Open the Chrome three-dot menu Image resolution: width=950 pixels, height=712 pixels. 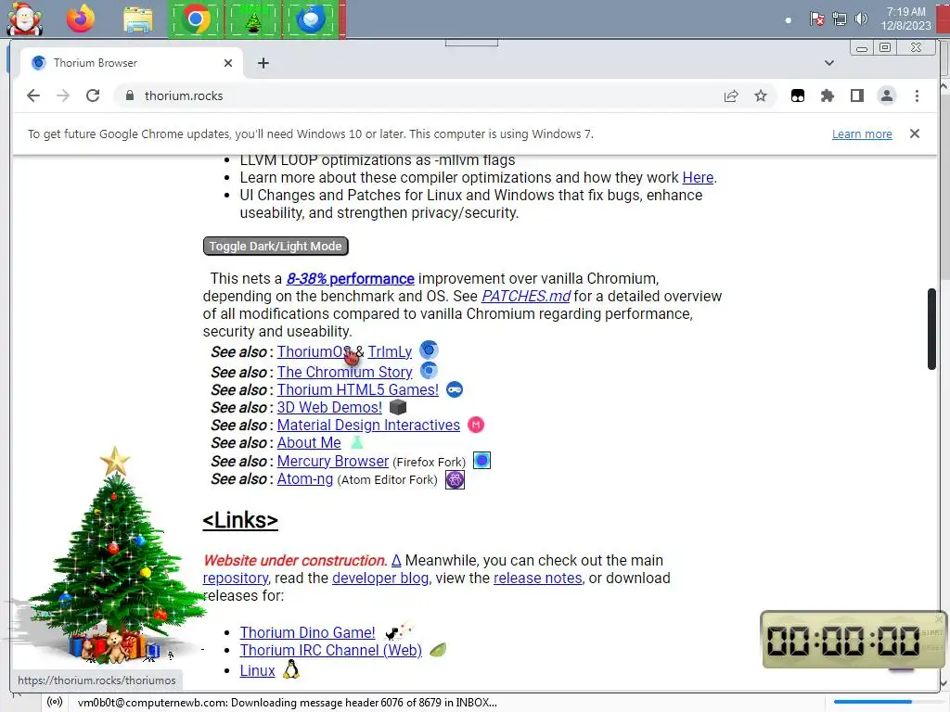917,95
